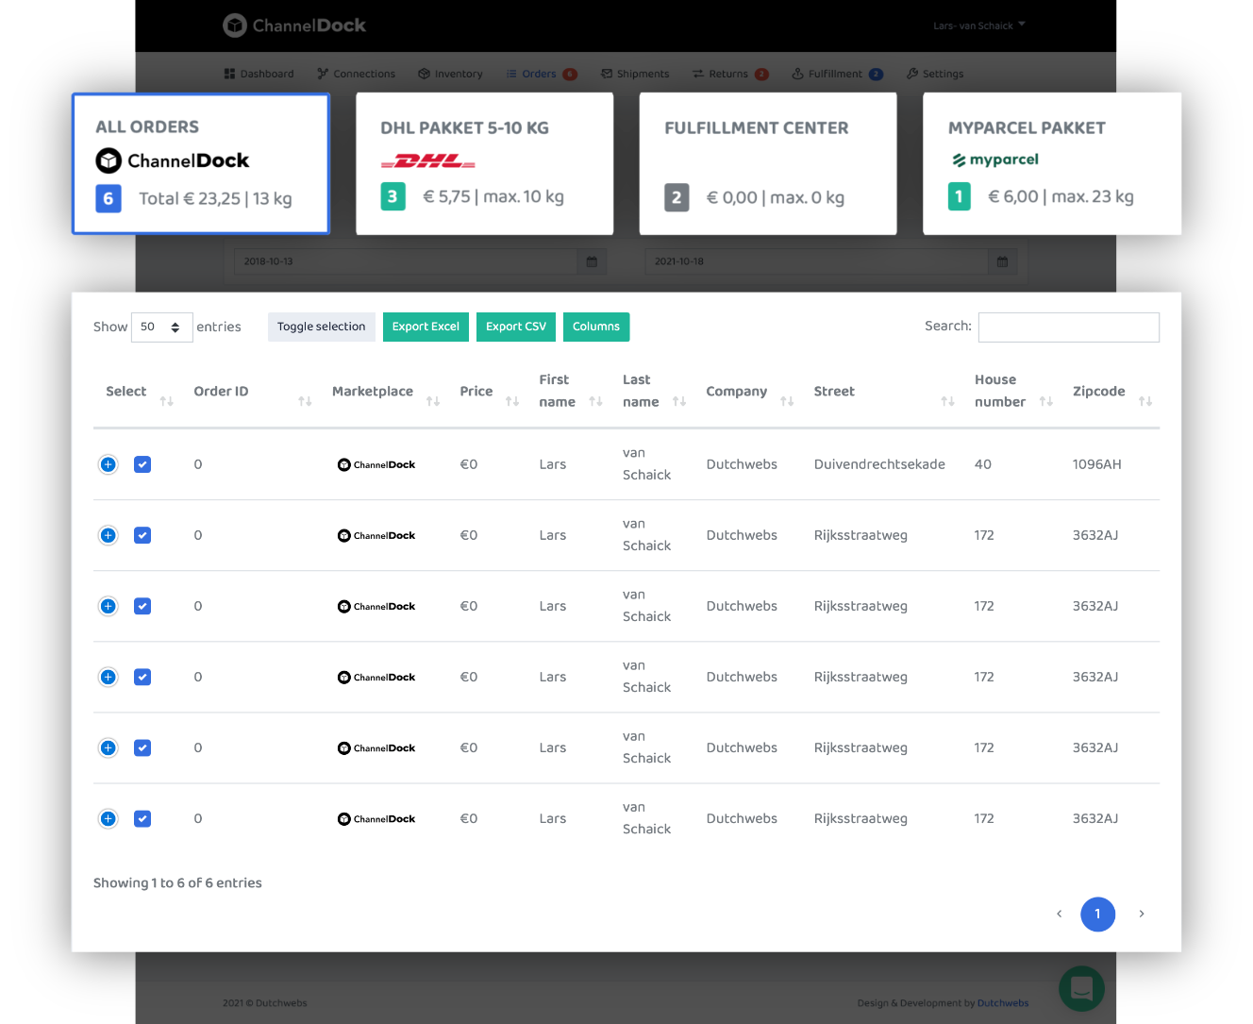Image resolution: width=1253 pixels, height=1024 pixels.
Task: Open the chat widget icon
Action: [x=1081, y=988]
